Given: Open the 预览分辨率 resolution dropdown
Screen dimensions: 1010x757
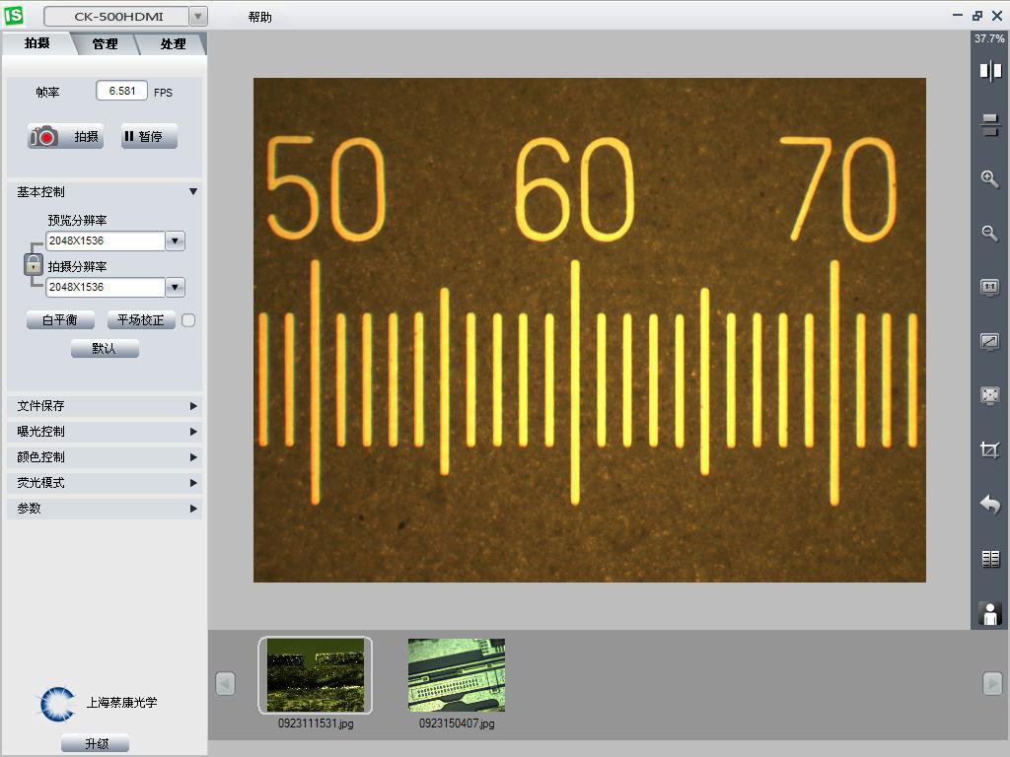Looking at the screenshot, I should point(175,241).
